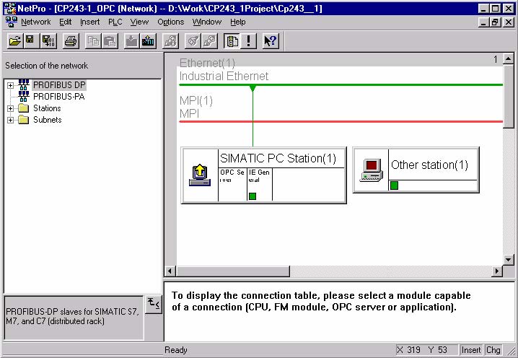
Task: Open the PLC menu
Action: (115, 22)
